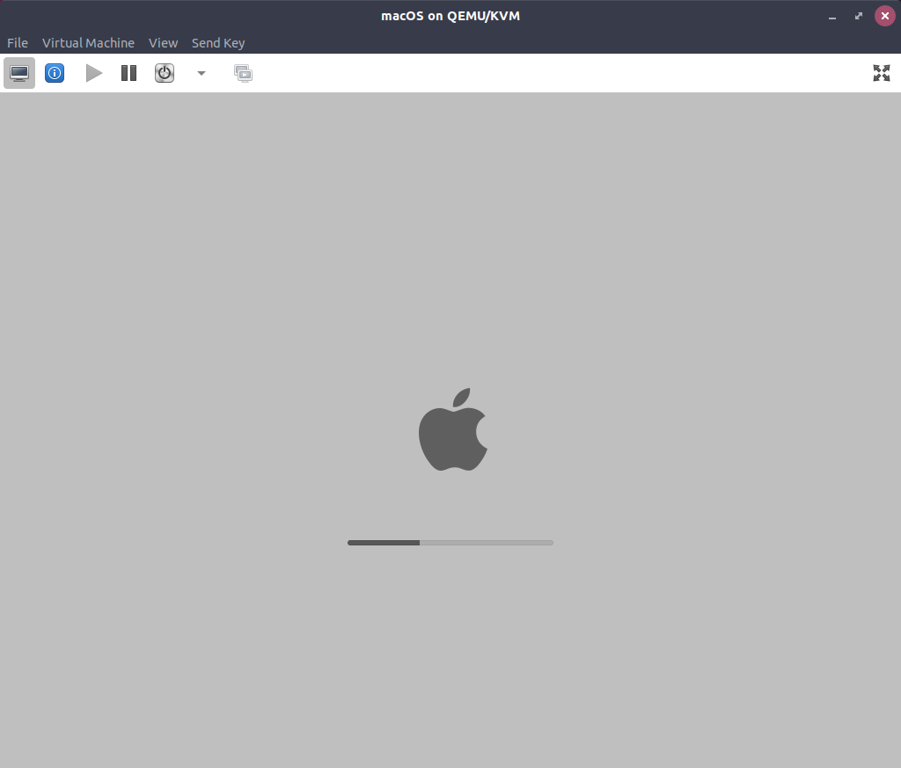Close the macOS on QEMU/KVM window
Viewport: 901px width, 768px height.
coord(885,16)
